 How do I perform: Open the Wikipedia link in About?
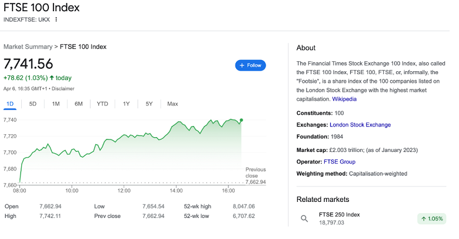pyautogui.click(x=344, y=99)
